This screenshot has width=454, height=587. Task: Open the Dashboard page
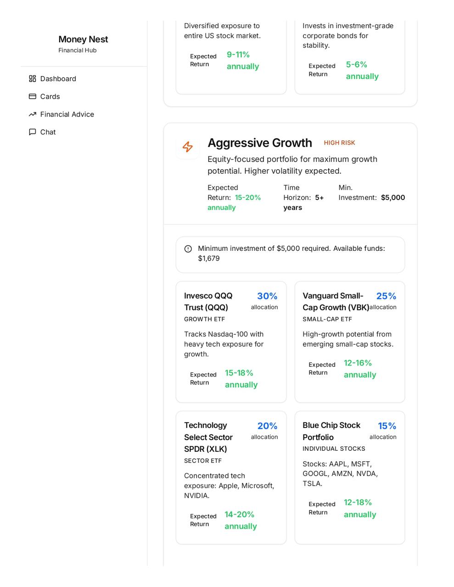[x=58, y=79]
